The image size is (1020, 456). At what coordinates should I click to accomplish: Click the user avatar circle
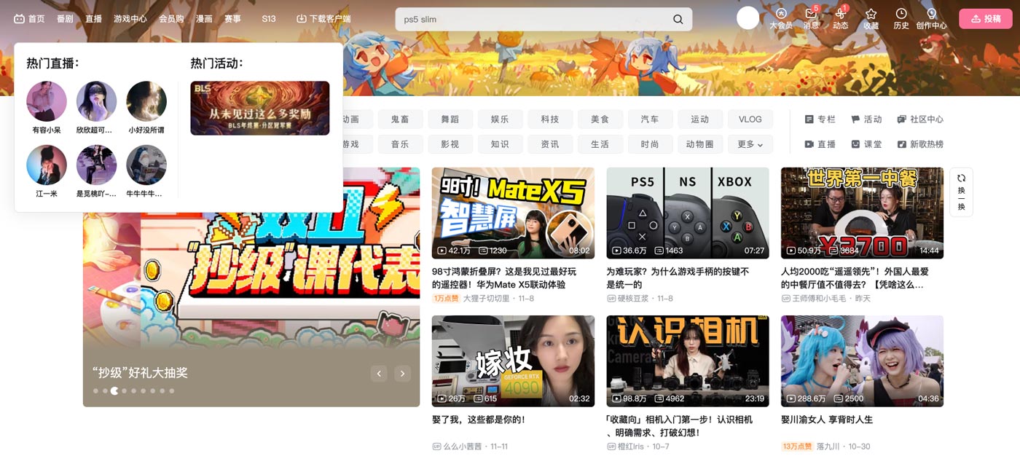748,17
